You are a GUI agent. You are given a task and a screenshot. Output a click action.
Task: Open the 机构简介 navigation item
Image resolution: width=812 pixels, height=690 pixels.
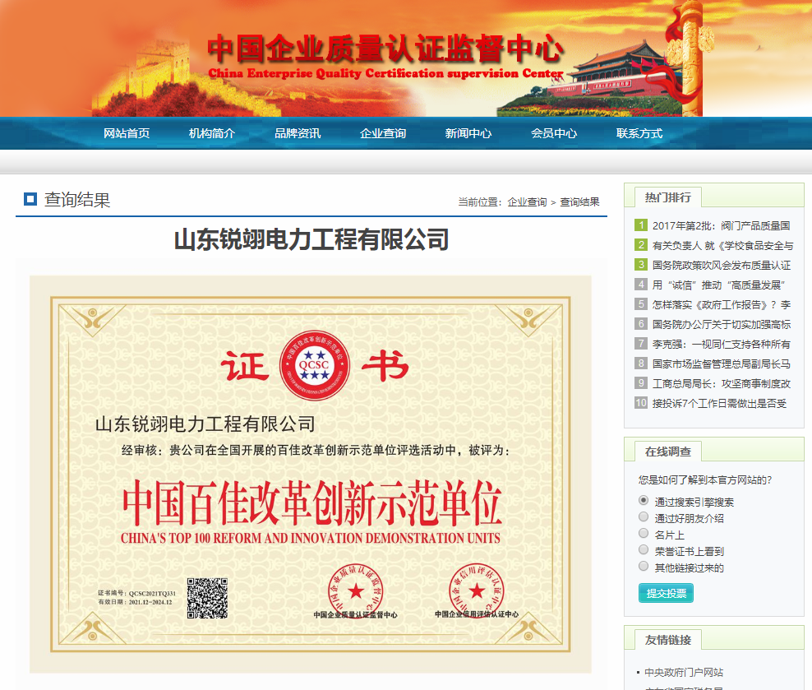tap(212, 133)
